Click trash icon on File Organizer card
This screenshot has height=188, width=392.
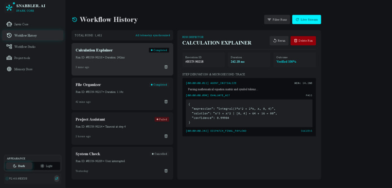coord(166,102)
